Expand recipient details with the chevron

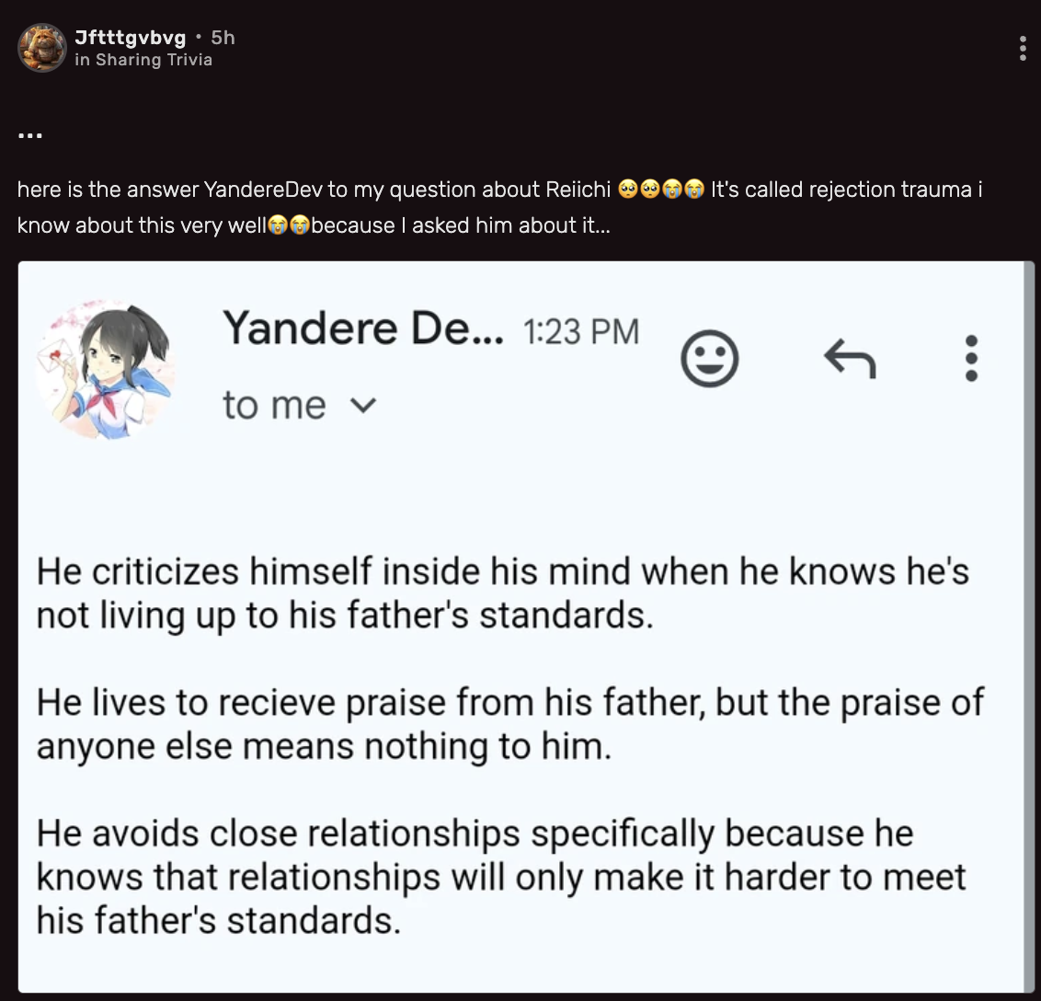[x=365, y=405]
